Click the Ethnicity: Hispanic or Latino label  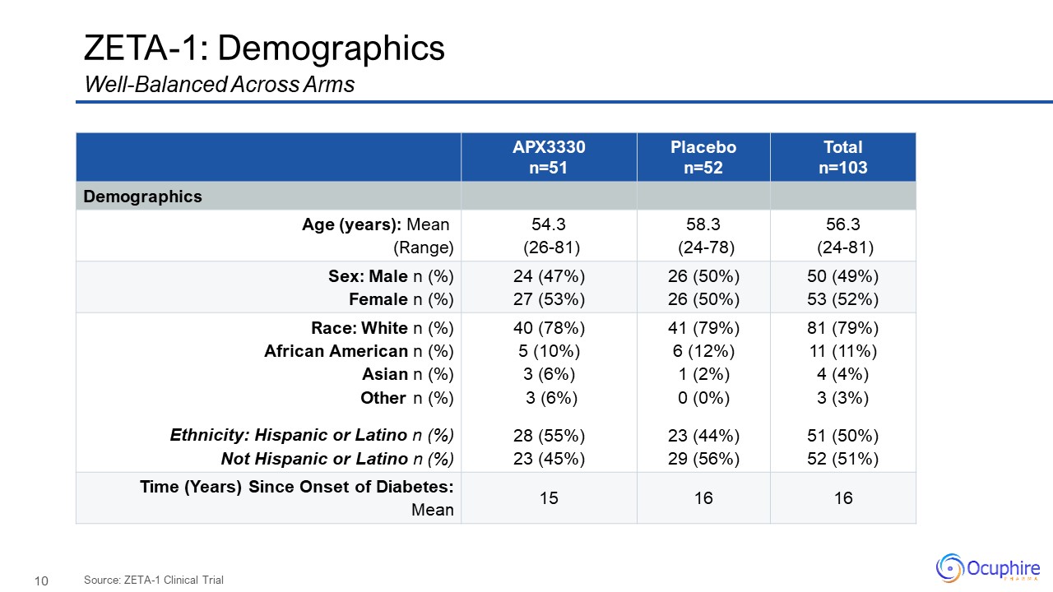(312, 435)
